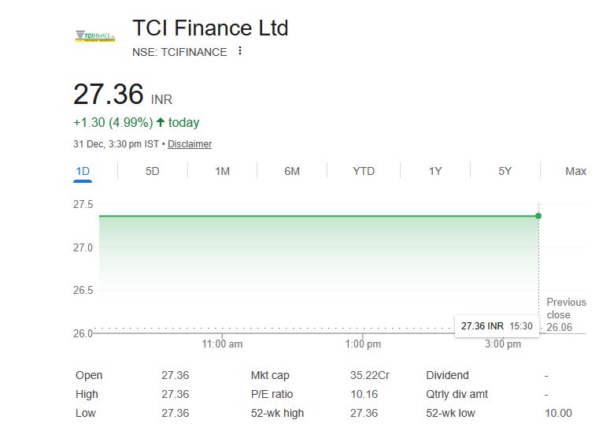Click the P/E ratio label
This screenshot has width=599, height=446.
click(x=270, y=394)
